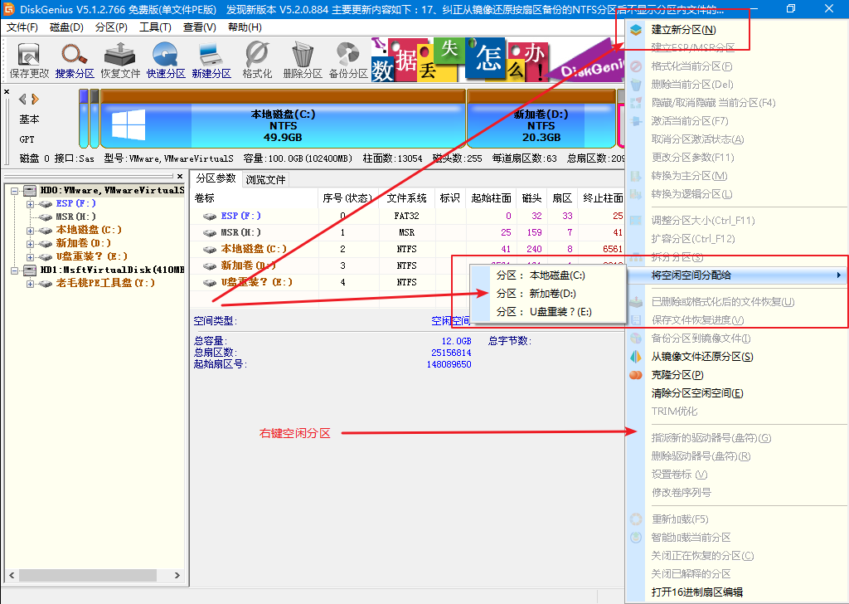The width and height of the screenshot is (849, 604).
Task: Go to next disk with right arrow
Action: [x=35, y=99]
